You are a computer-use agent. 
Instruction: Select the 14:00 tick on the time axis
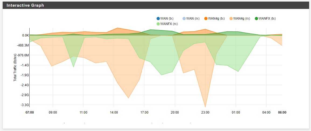[114, 112]
